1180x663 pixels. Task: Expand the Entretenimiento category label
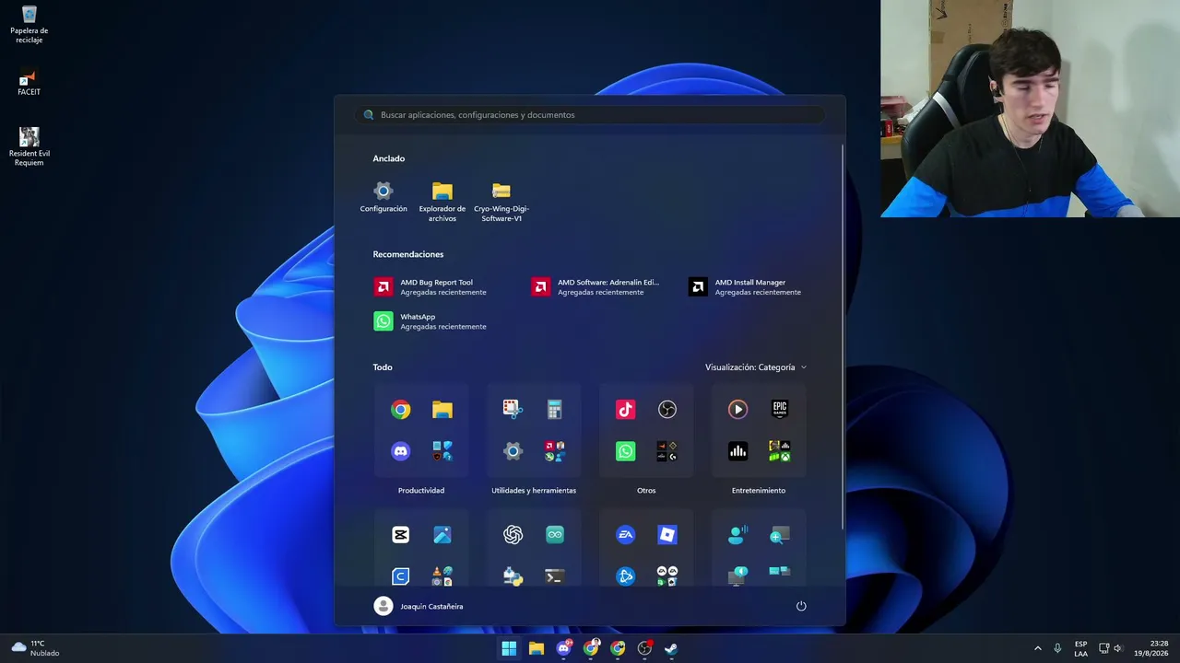[759, 491]
